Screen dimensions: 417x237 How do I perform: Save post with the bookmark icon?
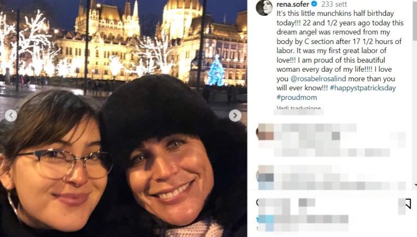pos(407,204)
